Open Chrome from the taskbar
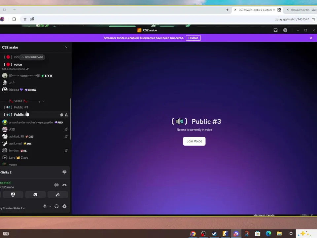The height and width of the screenshot is (238, 317). coord(193,234)
